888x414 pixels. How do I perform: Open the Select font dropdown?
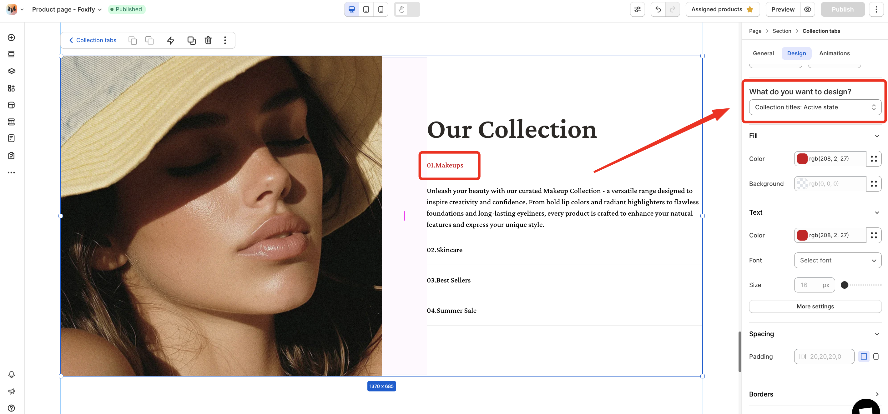point(837,260)
